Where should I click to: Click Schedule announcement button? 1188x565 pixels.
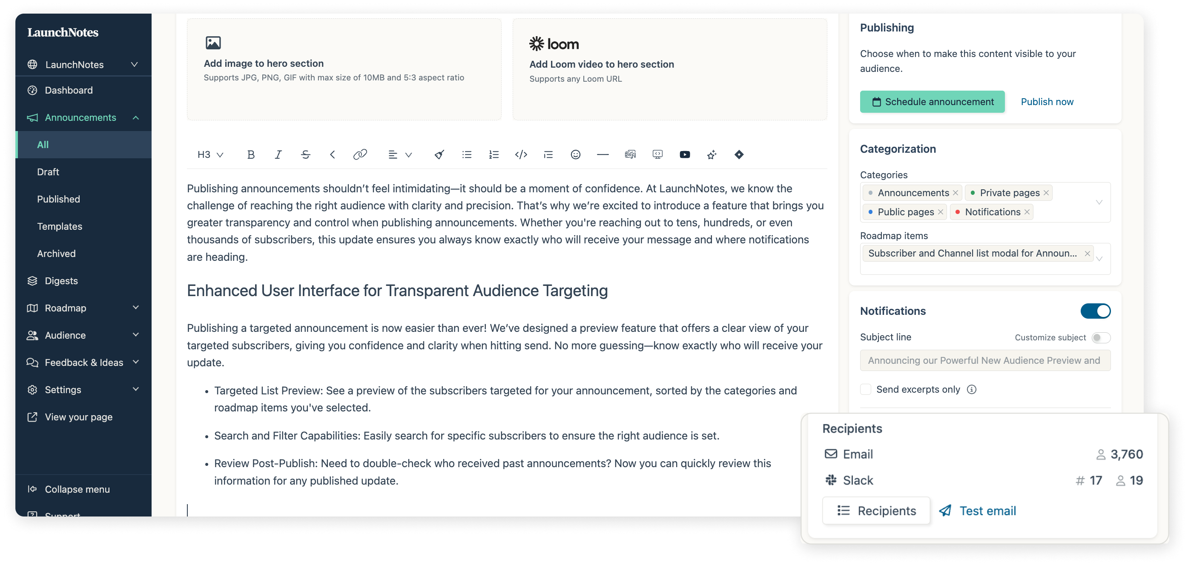click(x=932, y=101)
